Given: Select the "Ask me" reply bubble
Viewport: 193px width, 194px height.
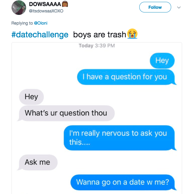Looking at the screenshot, I should pyautogui.click(x=37, y=162).
